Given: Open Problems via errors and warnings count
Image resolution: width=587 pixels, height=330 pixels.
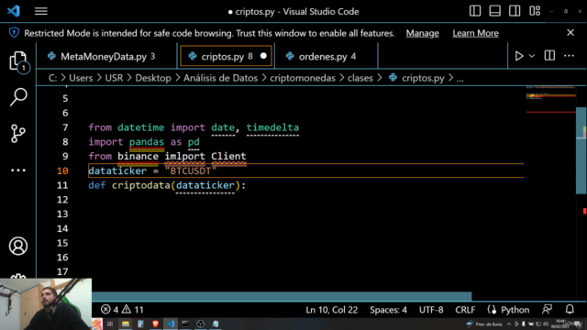Looking at the screenshot, I should point(122,310).
